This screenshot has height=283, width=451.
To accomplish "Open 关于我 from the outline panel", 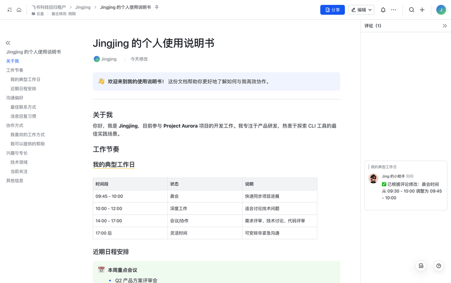I will tap(13, 61).
